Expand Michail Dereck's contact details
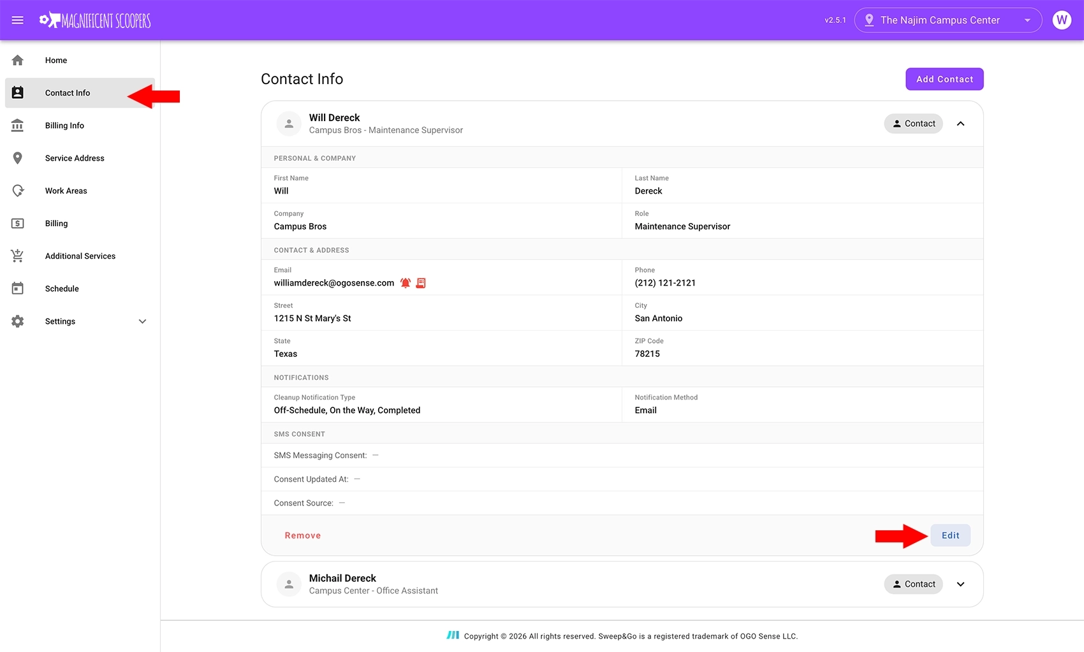The image size is (1084, 652). (x=960, y=584)
